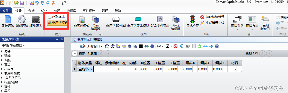Redo the last action
Viewport: 288px width, 93px height.
click(42, 3)
